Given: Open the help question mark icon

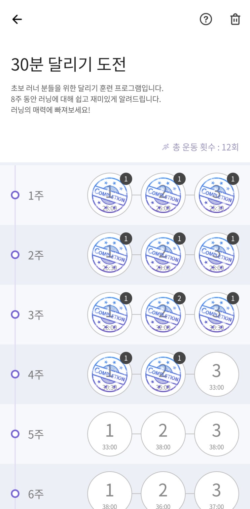Looking at the screenshot, I should [206, 20].
